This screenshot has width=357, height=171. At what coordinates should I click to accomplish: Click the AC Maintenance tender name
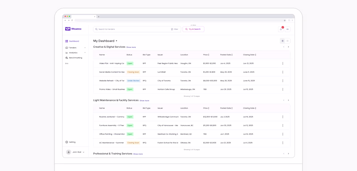tap(112, 143)
